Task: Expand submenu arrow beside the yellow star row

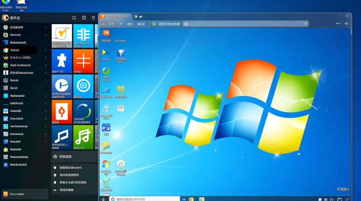Action: click(x=46, y=58)
